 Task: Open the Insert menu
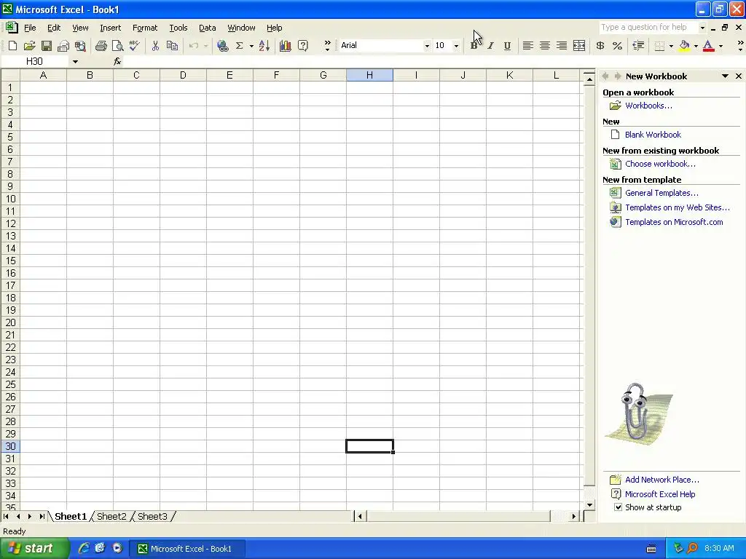[x=111, y=28]
